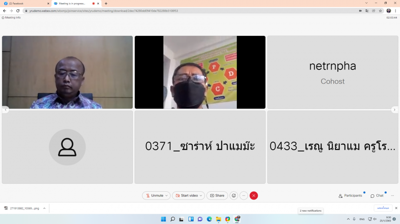Viewport: 400px width, 224px height.
Task: Click the netrnpha Cohost video tile
Action: pos(333,73)
